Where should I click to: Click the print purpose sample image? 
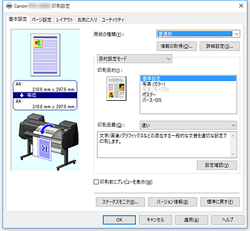click(116, 89)
